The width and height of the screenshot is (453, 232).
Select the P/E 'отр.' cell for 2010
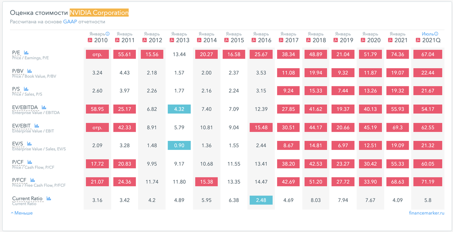tap(97, 54)
